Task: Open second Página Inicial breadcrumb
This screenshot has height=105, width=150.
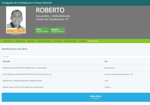Action: pos(20,41)
